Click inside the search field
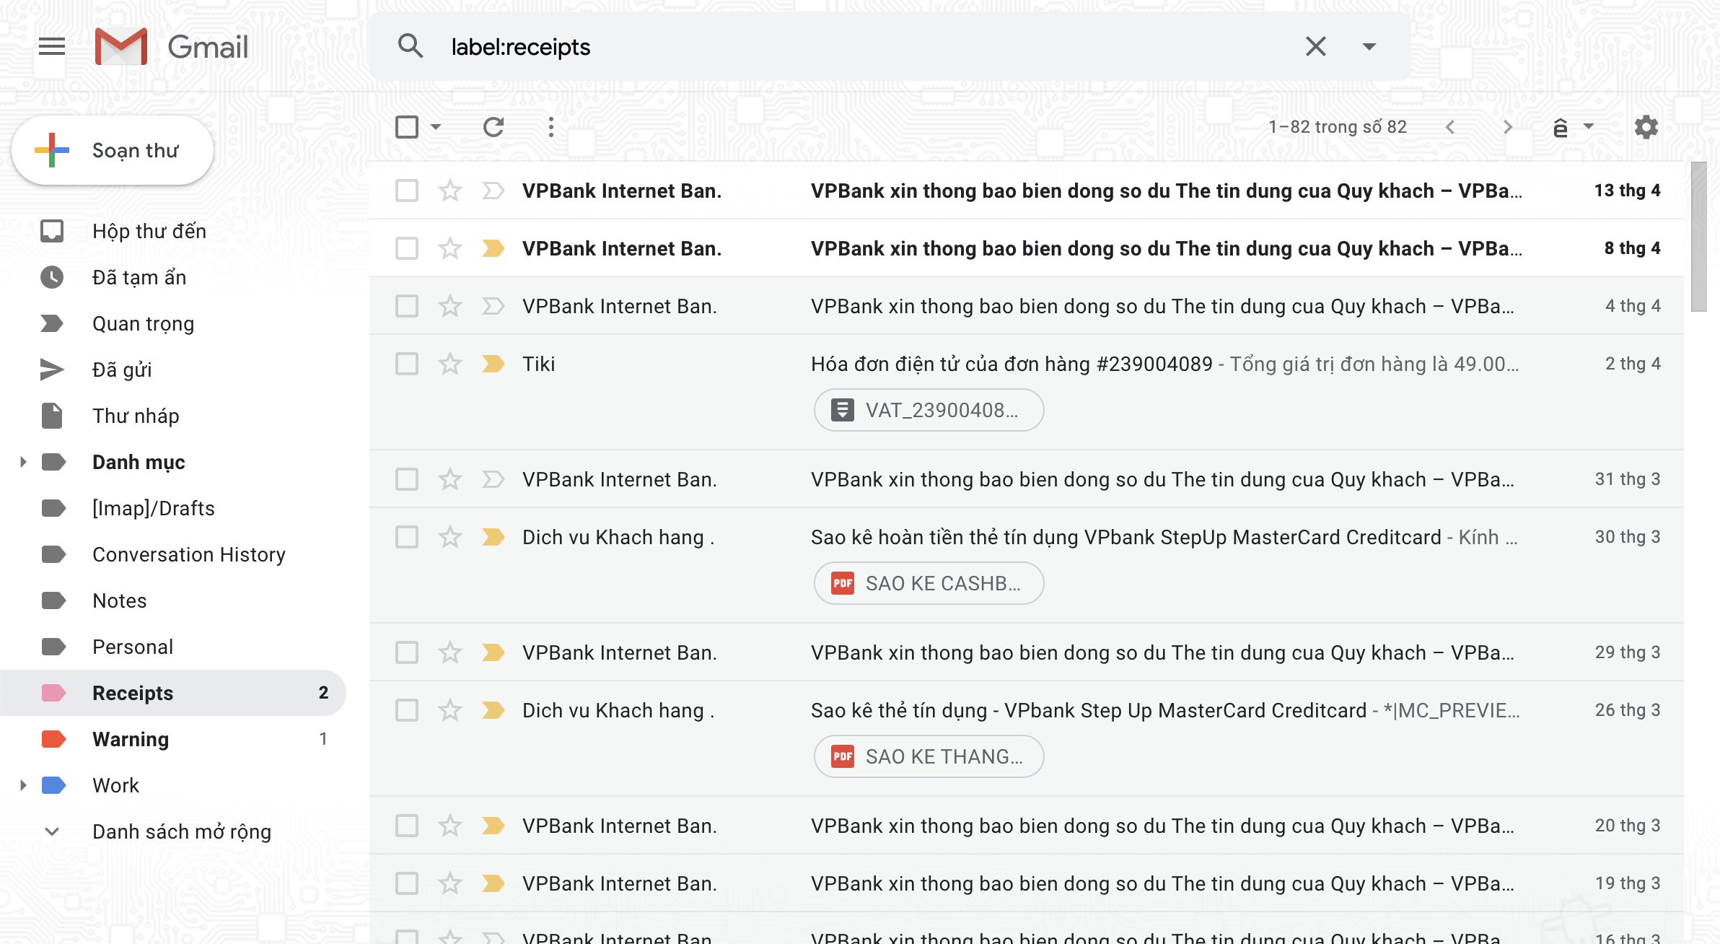The width and height of the screenshot is (1720, 944). [x=794, y=45]
